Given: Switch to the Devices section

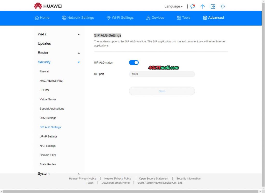Looking at the screenshot, I should coord(155,18).
